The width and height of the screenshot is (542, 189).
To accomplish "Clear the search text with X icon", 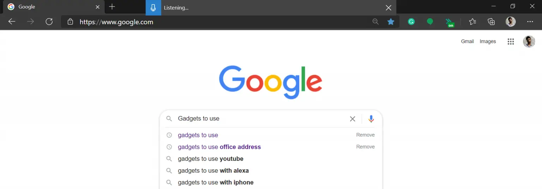I will 353,119.
